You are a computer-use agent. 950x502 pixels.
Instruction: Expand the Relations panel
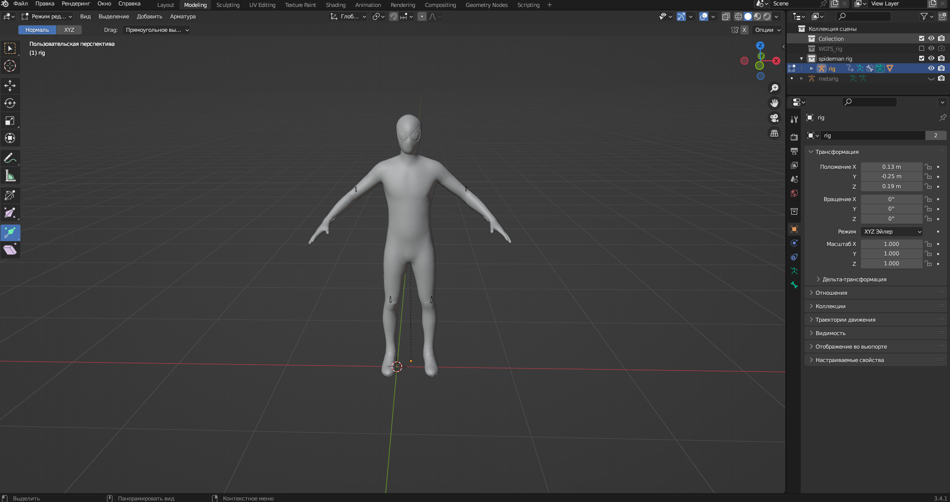[831, 293]
